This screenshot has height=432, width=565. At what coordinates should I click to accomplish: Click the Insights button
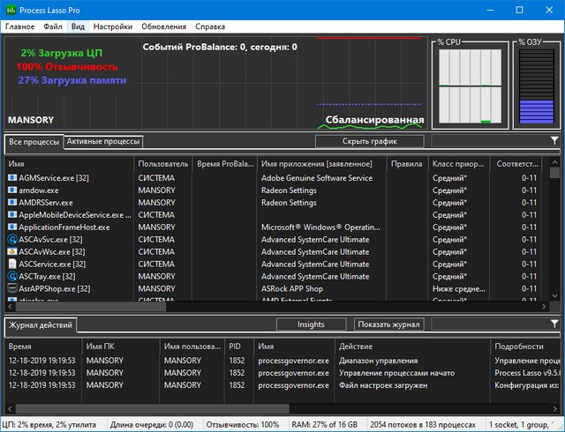coord(311,324)
